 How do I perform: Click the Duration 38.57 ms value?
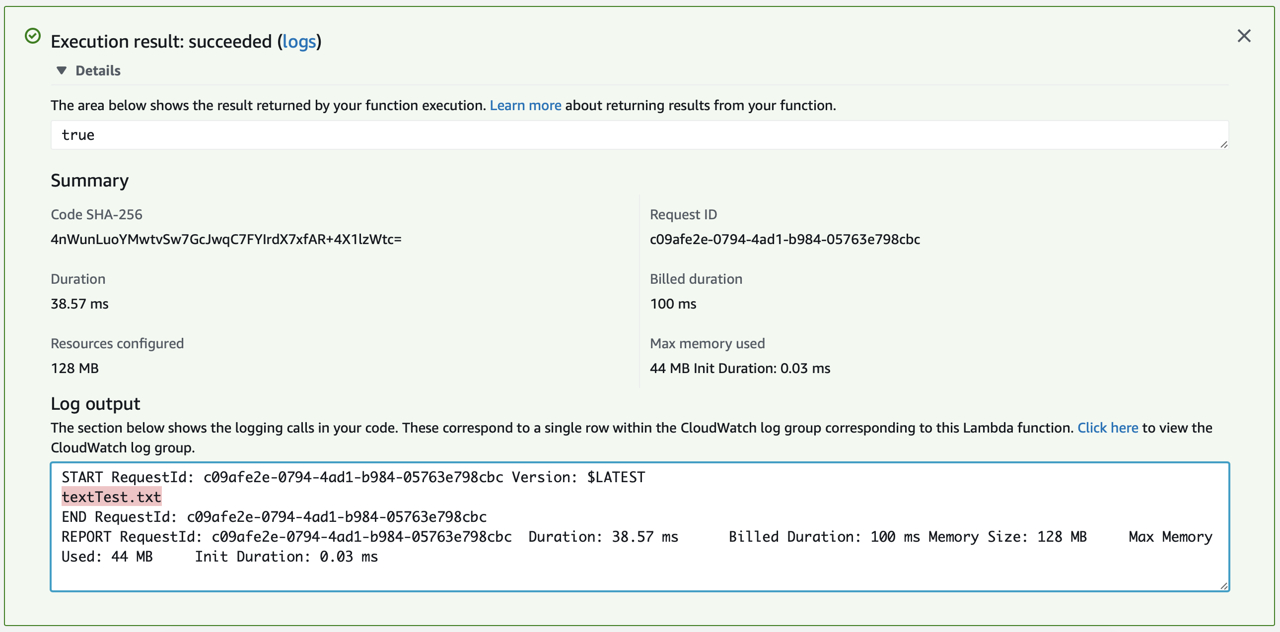click(79, 304)
